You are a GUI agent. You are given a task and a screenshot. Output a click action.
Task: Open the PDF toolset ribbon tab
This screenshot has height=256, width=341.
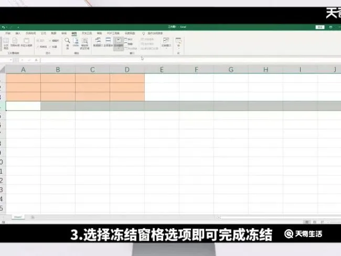(x=113, y=33)
